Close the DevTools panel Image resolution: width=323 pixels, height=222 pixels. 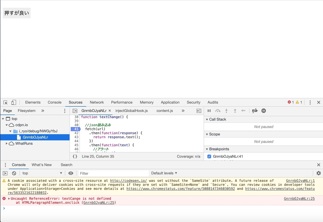click(x=319, y=102)
